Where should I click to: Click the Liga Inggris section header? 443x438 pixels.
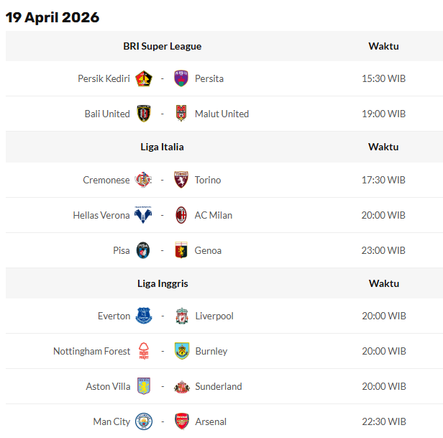(x=163, y=283)
